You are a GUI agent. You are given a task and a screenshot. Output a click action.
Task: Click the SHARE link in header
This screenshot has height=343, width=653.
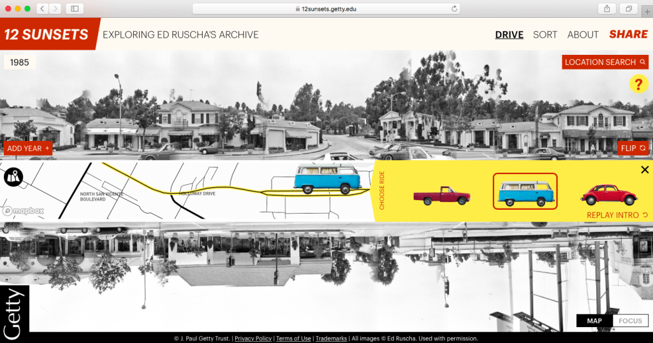pyautogui.click(x=628, y=34)
